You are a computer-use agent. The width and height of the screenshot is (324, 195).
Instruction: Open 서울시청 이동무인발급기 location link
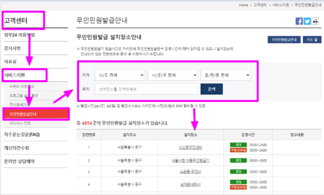pyautogui.click(x=190, y=161)
